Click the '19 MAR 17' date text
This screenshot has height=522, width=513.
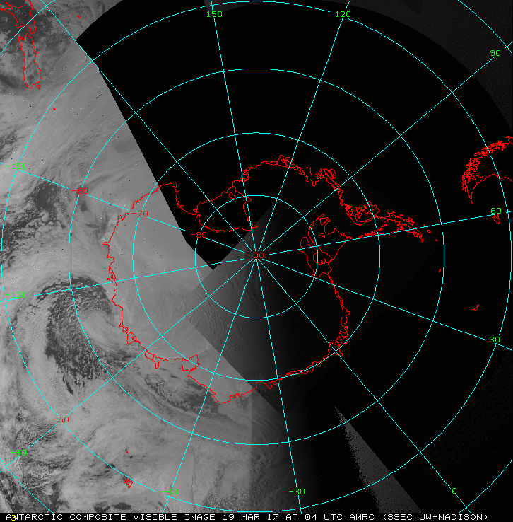coord(251,517)
